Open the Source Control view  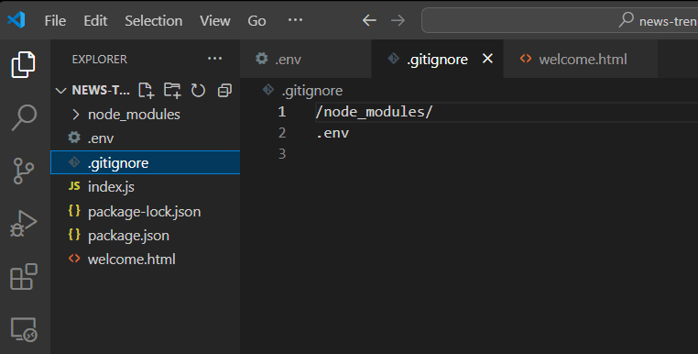point(23,171)
